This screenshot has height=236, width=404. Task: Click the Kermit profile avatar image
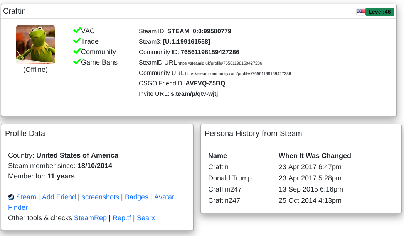point(35,44)
